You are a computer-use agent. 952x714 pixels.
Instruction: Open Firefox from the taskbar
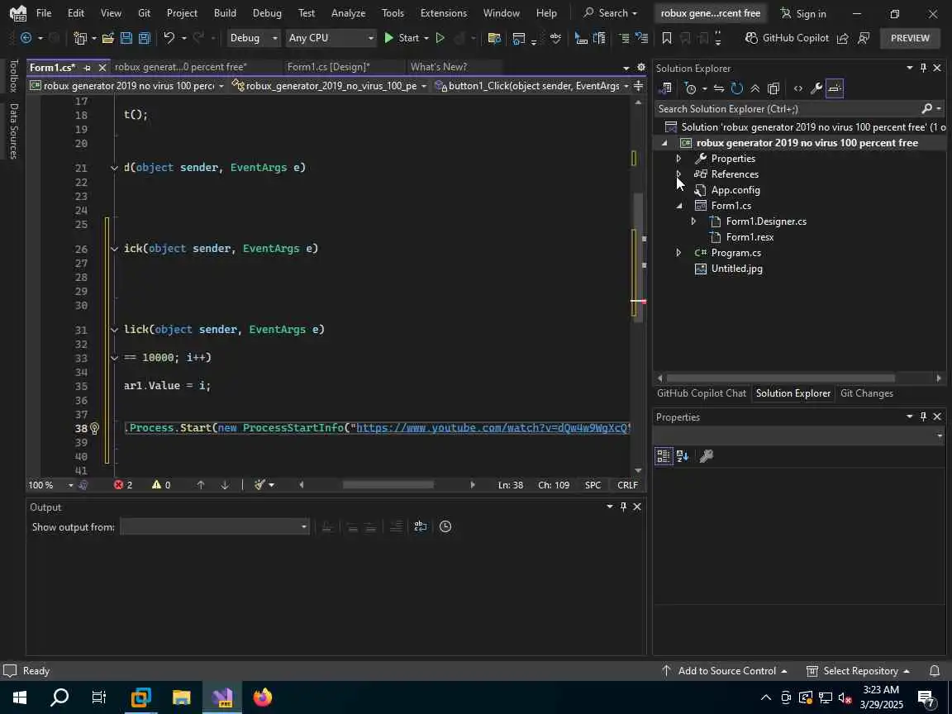[x=263, y=697]
